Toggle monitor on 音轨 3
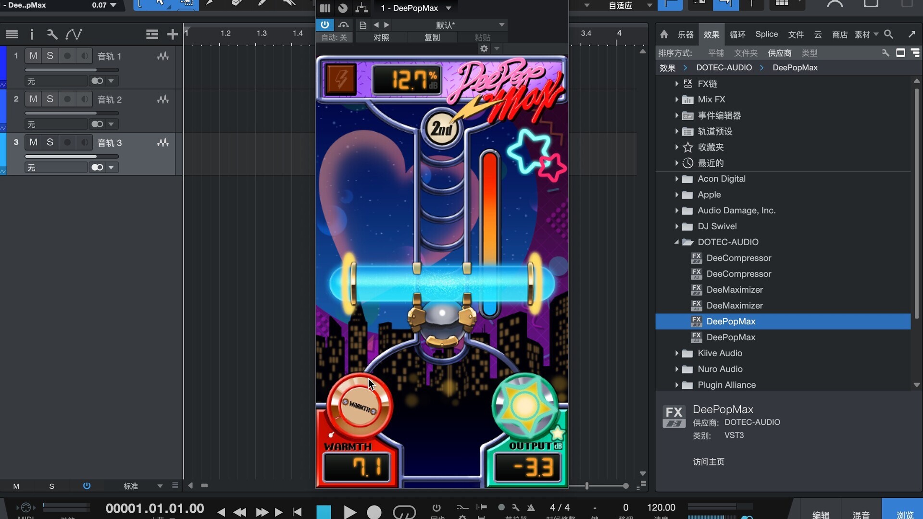The height and width of the screenshot is (519, 923). click(84, 142)
